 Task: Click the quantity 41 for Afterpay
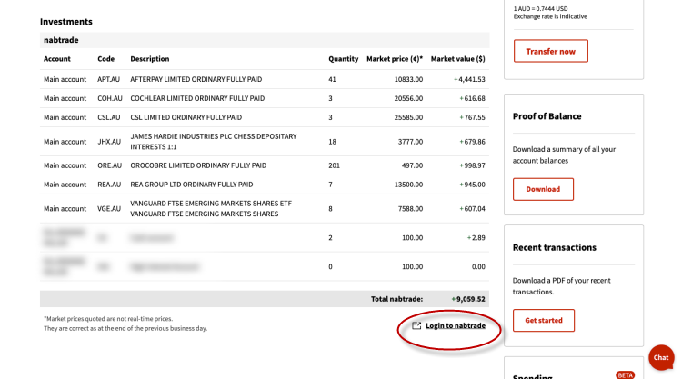pyautogui.click(x=332, y=80)
